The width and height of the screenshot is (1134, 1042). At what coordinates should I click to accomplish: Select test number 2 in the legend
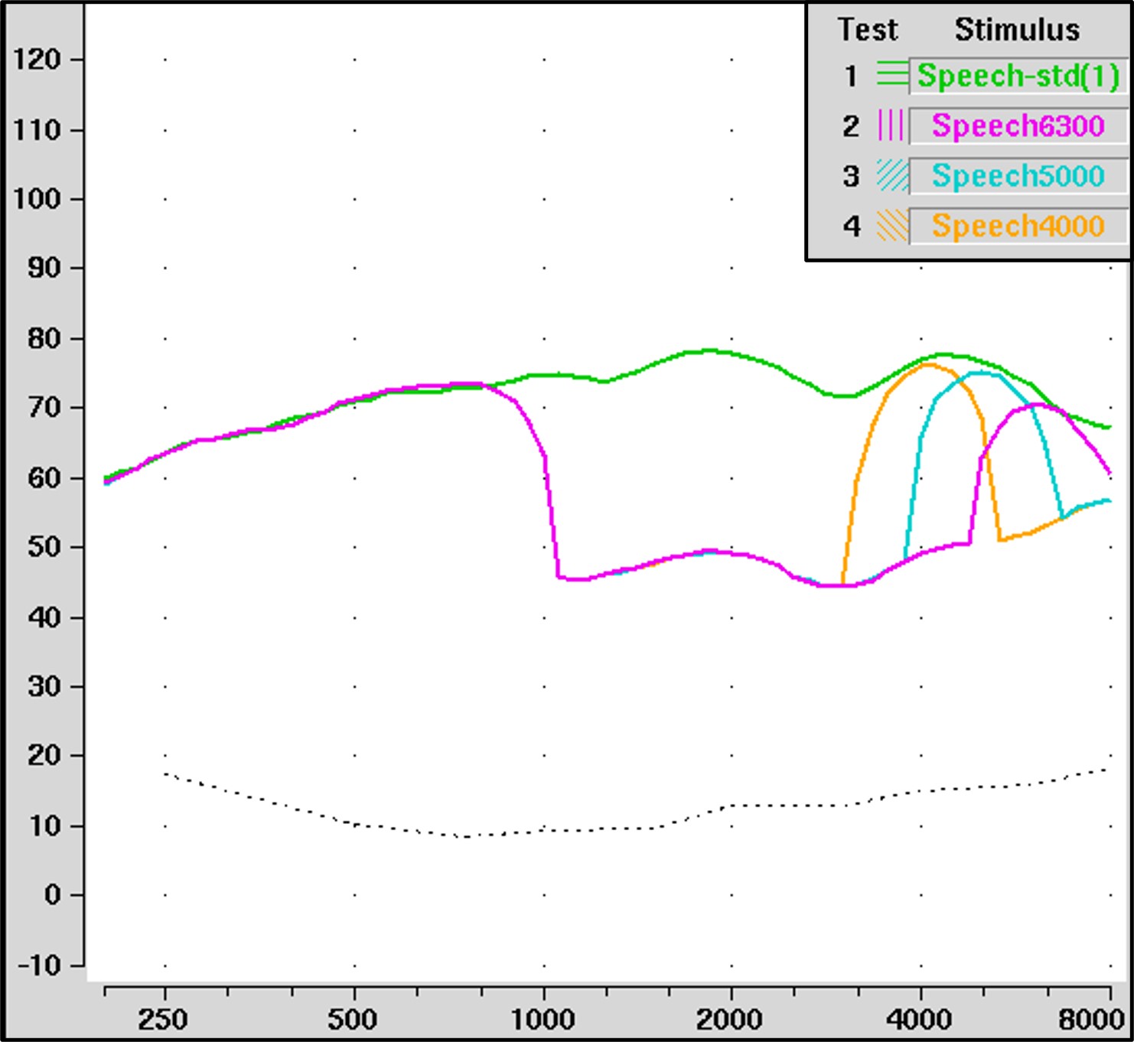(851, 126)
